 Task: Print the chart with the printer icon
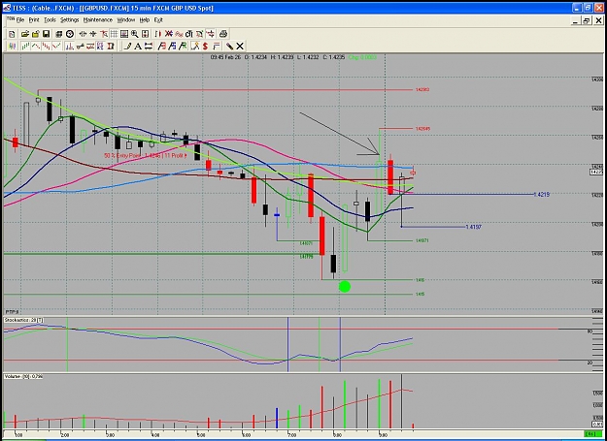tap(223, 34)
